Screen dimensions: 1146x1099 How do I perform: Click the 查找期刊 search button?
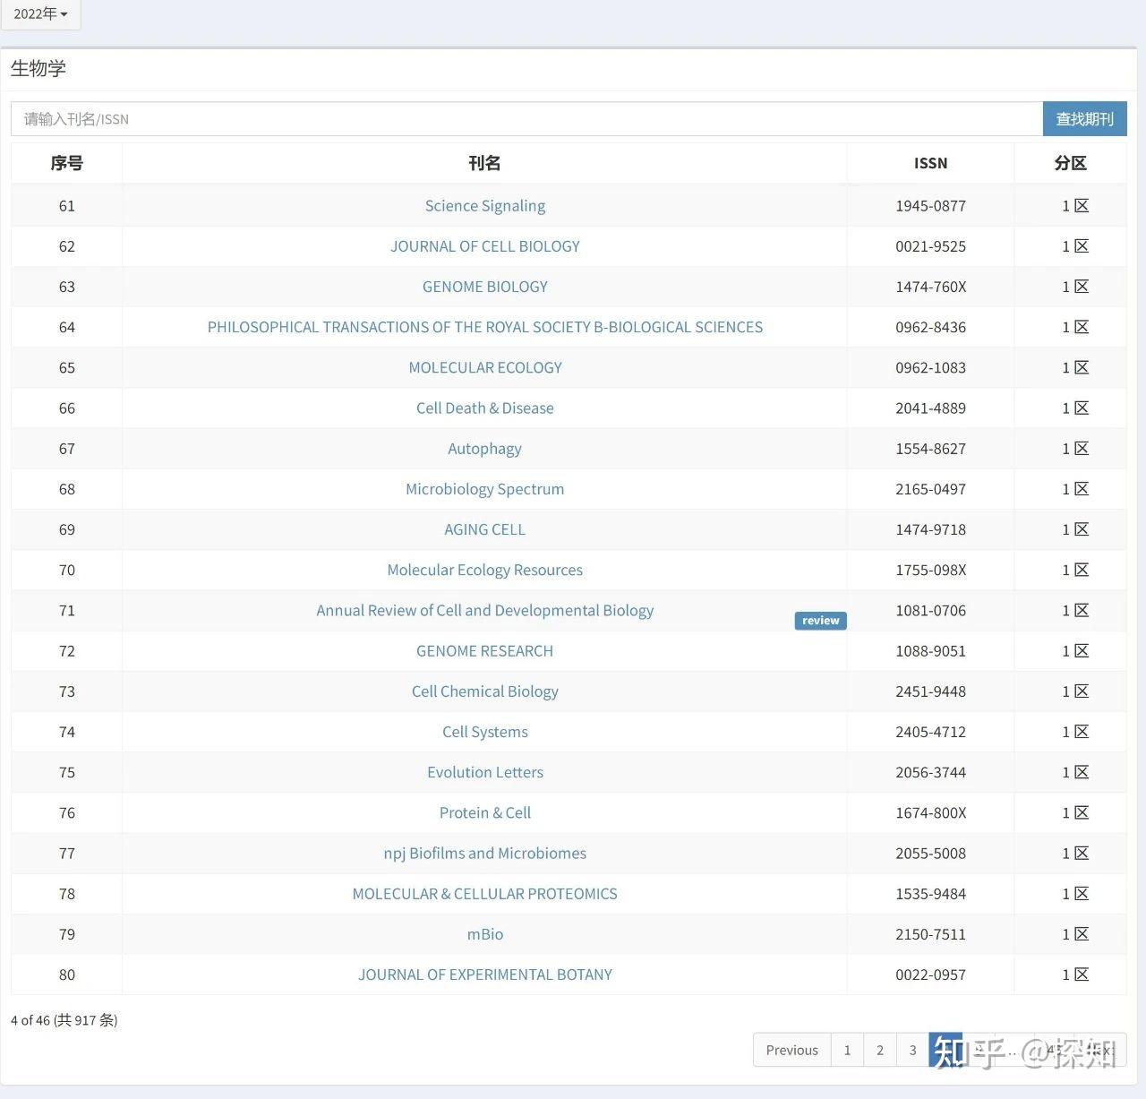1084,119
